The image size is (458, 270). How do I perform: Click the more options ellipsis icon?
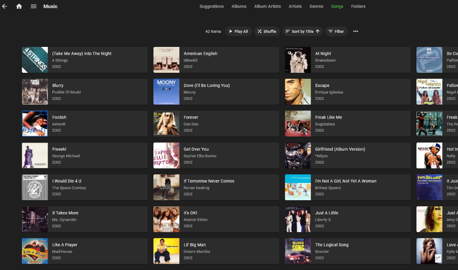click(355, 31)
